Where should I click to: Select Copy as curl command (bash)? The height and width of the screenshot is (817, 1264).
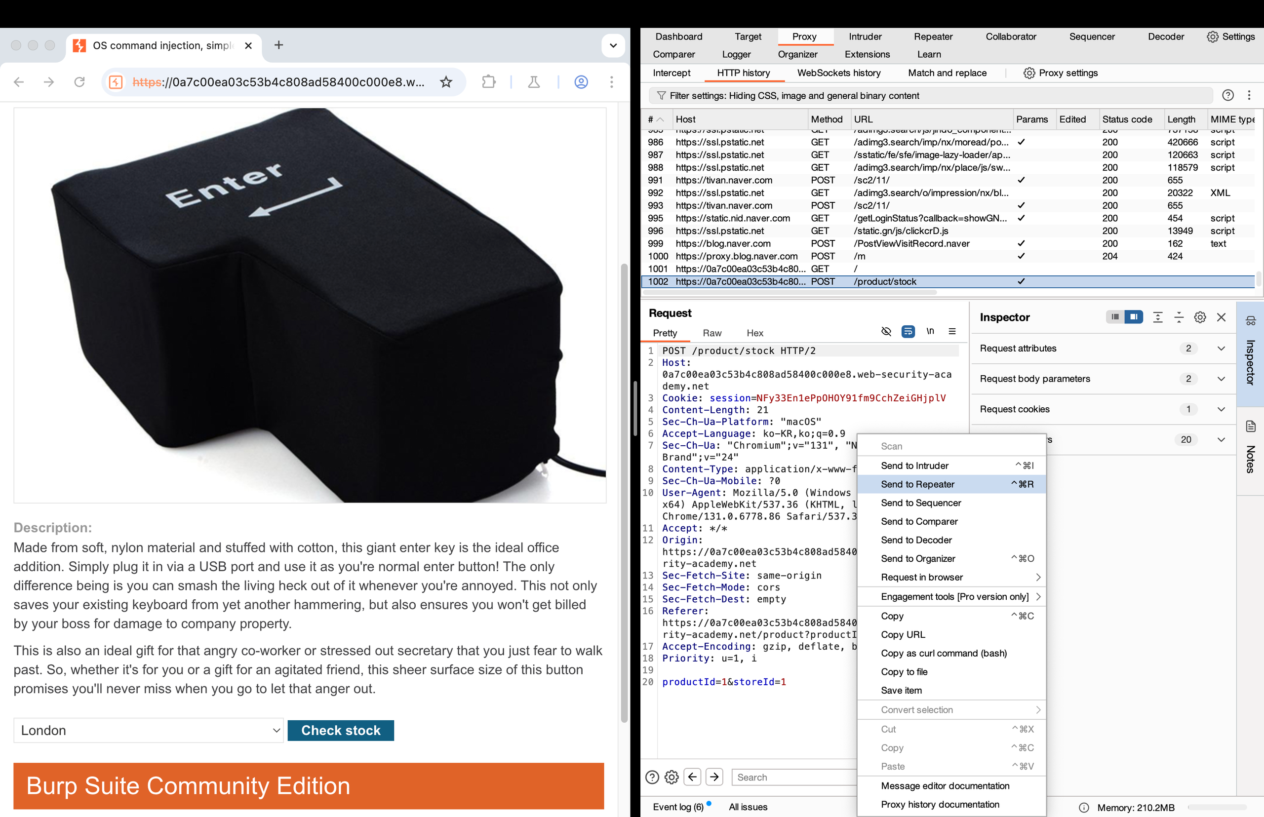[951, 653]
